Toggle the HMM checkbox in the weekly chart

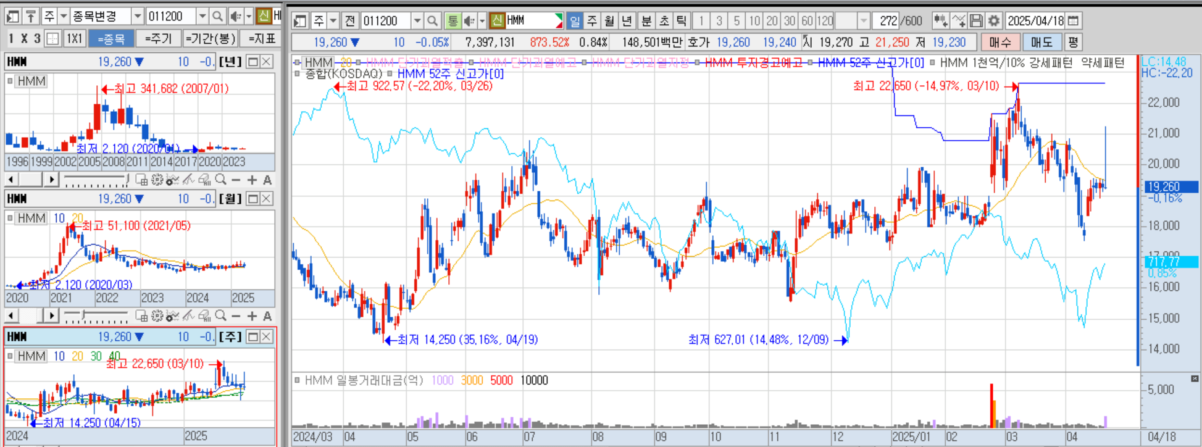(x=10, y=356)
